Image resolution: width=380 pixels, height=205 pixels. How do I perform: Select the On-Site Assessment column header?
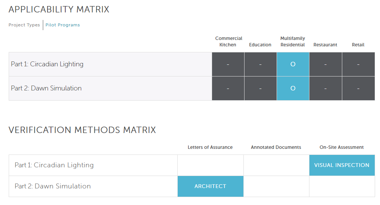click(x=342, y=147)
